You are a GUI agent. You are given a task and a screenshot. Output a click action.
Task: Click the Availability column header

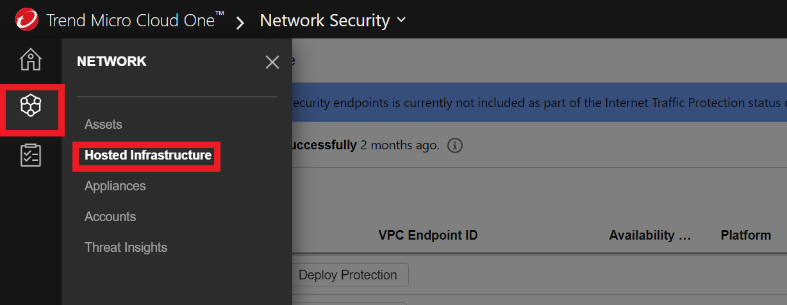650,235
